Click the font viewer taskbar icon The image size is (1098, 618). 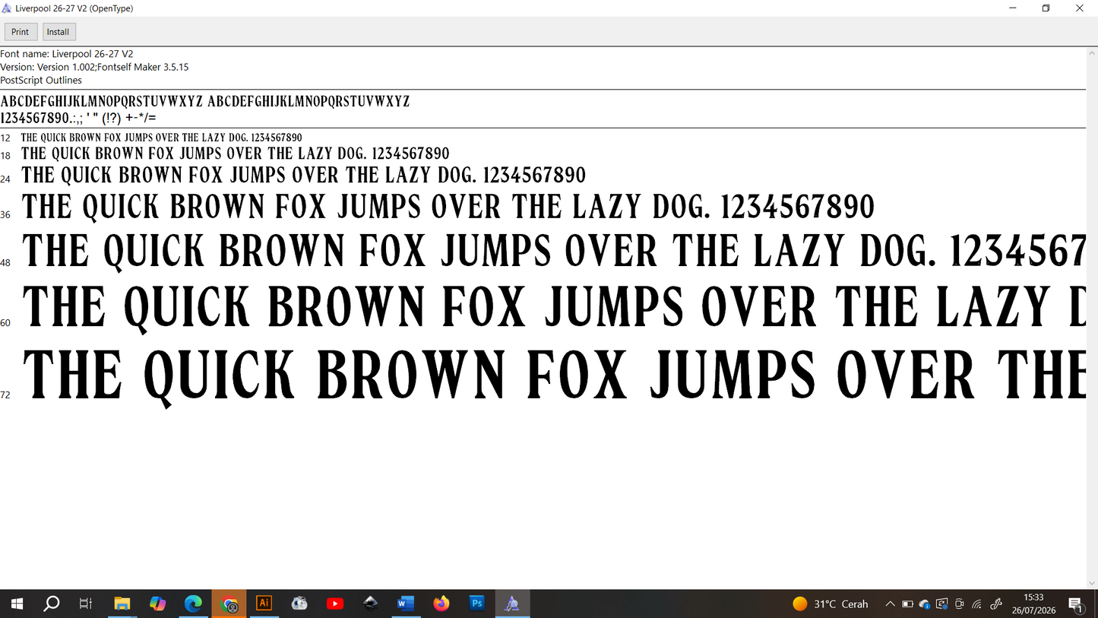click(x=512, y=604)
